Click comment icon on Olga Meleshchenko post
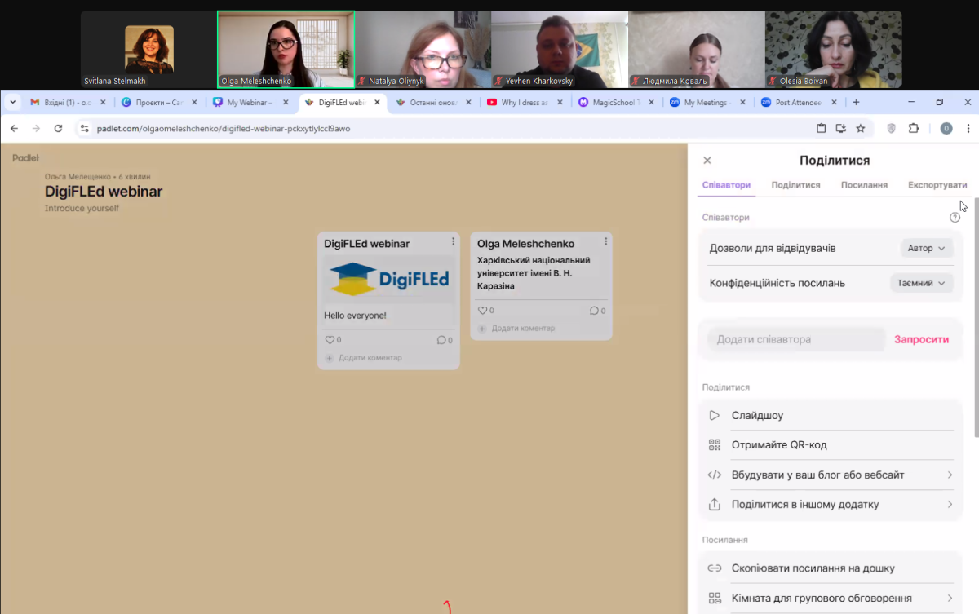979x614 pixels. click(x=593, y=311)
